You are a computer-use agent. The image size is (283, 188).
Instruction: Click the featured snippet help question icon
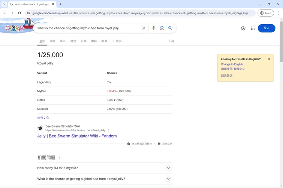[x=129, y=144]
